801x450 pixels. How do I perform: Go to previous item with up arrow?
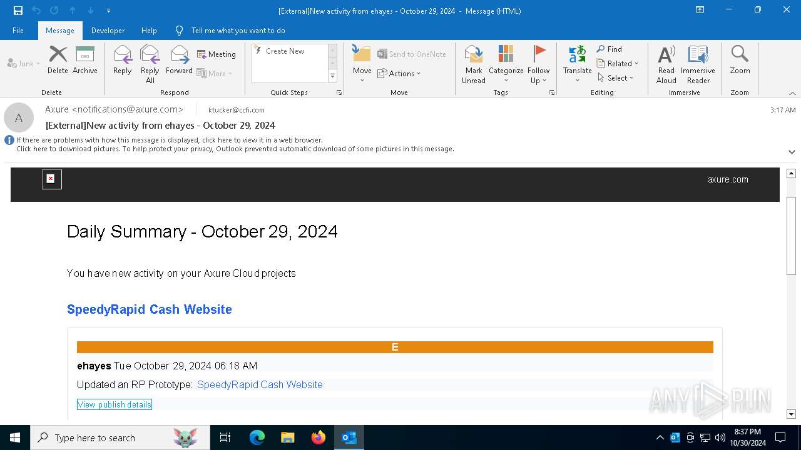pyautogui.click(x=73, y=11)
